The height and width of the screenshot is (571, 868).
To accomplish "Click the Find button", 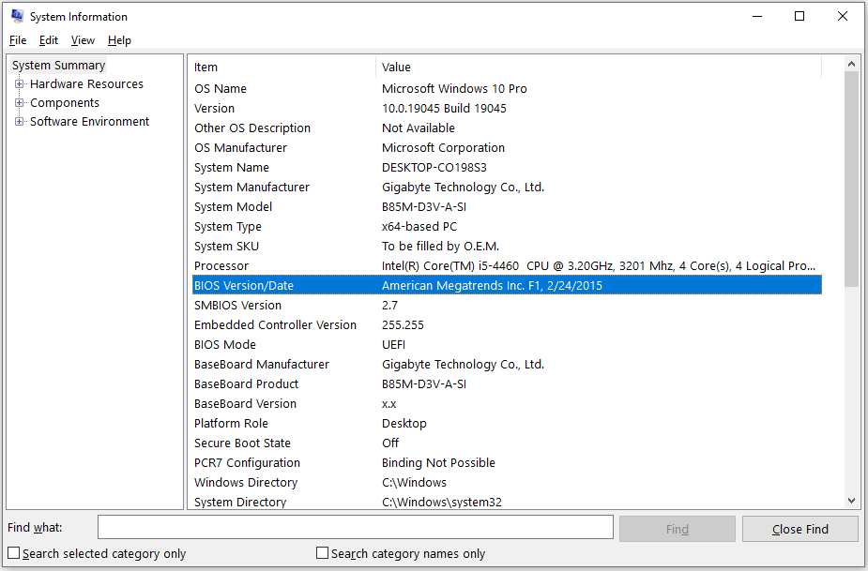I will point(678,529).
